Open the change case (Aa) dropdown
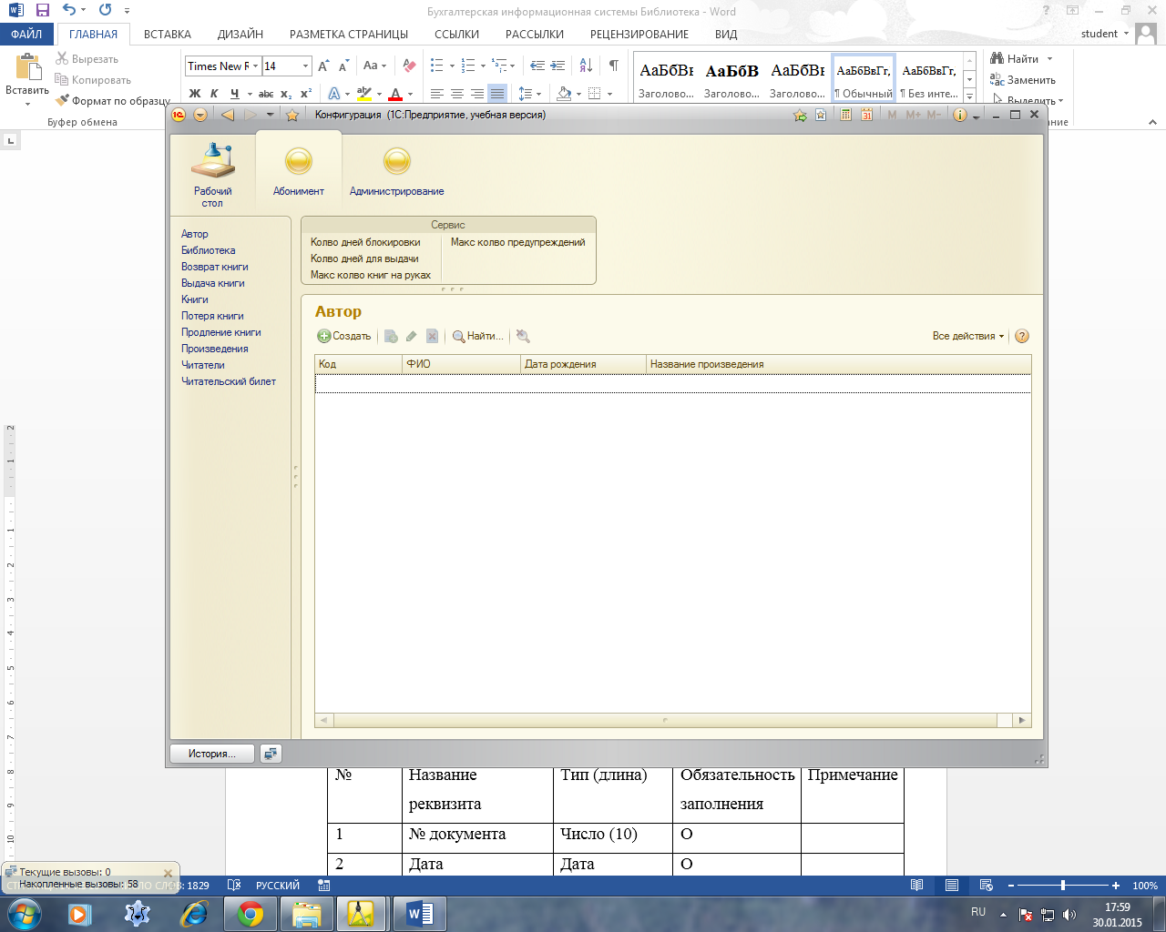 click(x=374, y=66)
